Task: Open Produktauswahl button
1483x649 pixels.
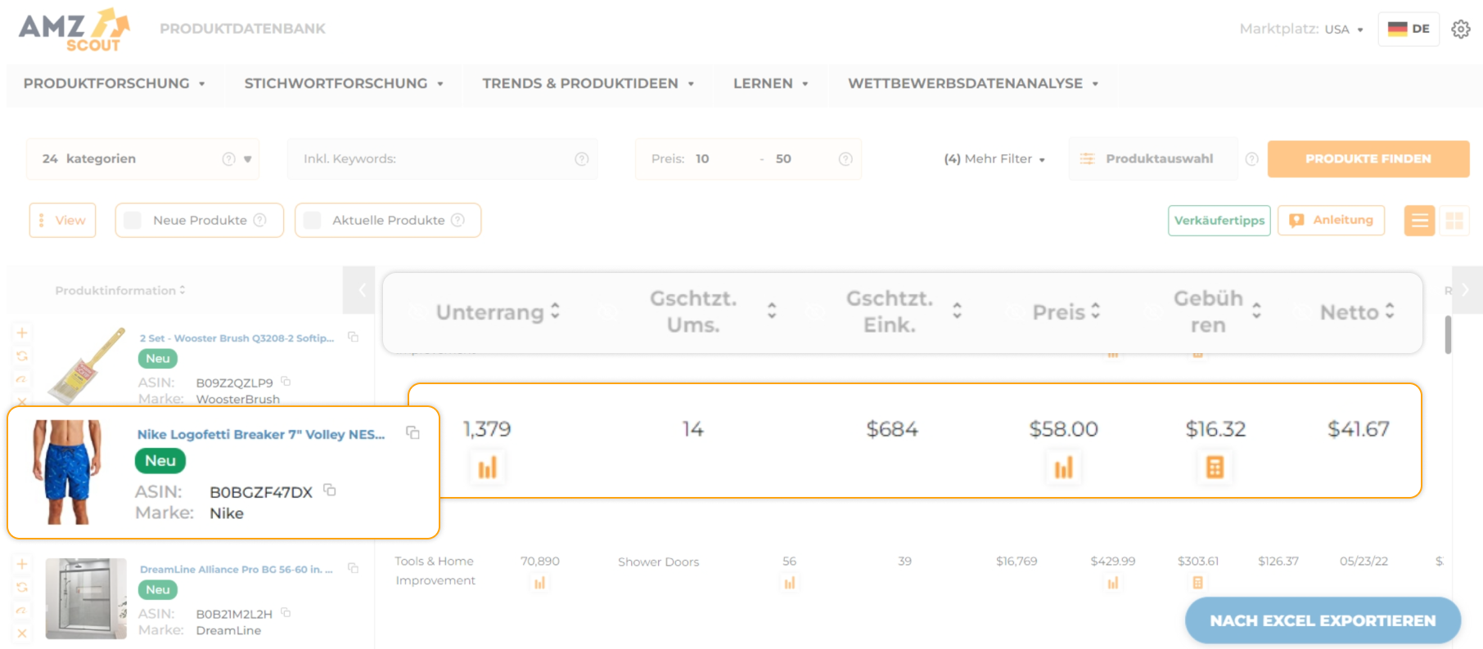Action: point(1152,159)
